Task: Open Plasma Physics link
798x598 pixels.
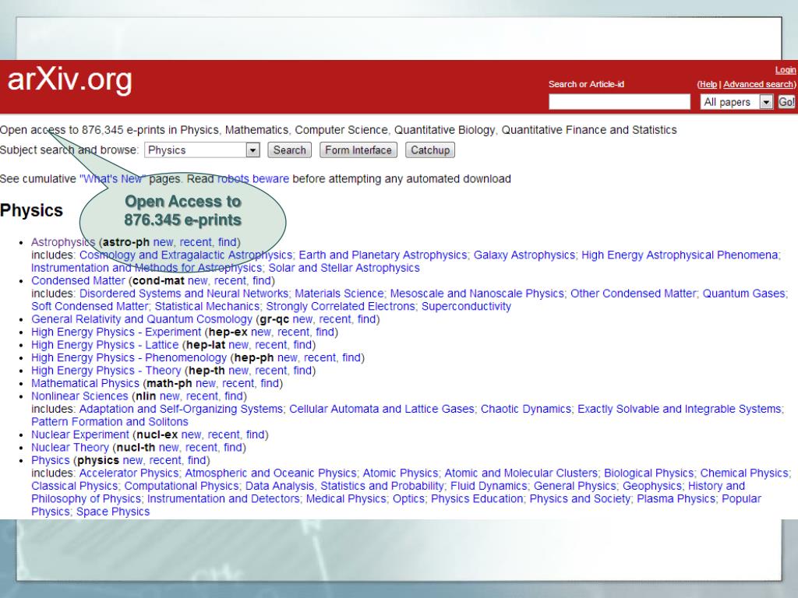Action: click(676, 499)
